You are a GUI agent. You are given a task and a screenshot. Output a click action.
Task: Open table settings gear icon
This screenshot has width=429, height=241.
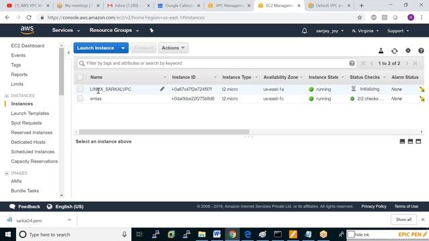click(x=408, y=51)
